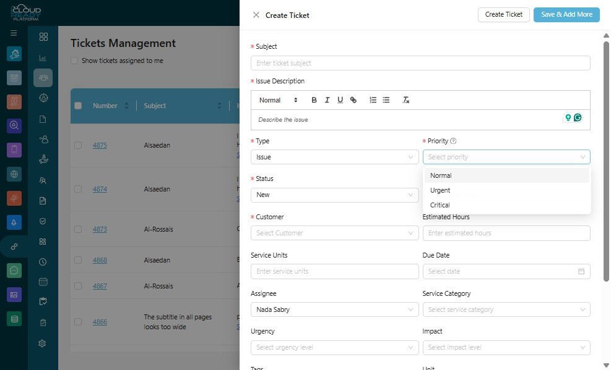Select checkbox for ticket 4875
The width and height of the screenshot is (611, 370).
point(78,145)
